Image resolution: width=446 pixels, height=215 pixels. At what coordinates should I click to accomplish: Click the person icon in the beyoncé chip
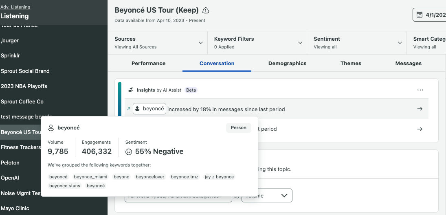pyautogui.click(x=137, y=109)
